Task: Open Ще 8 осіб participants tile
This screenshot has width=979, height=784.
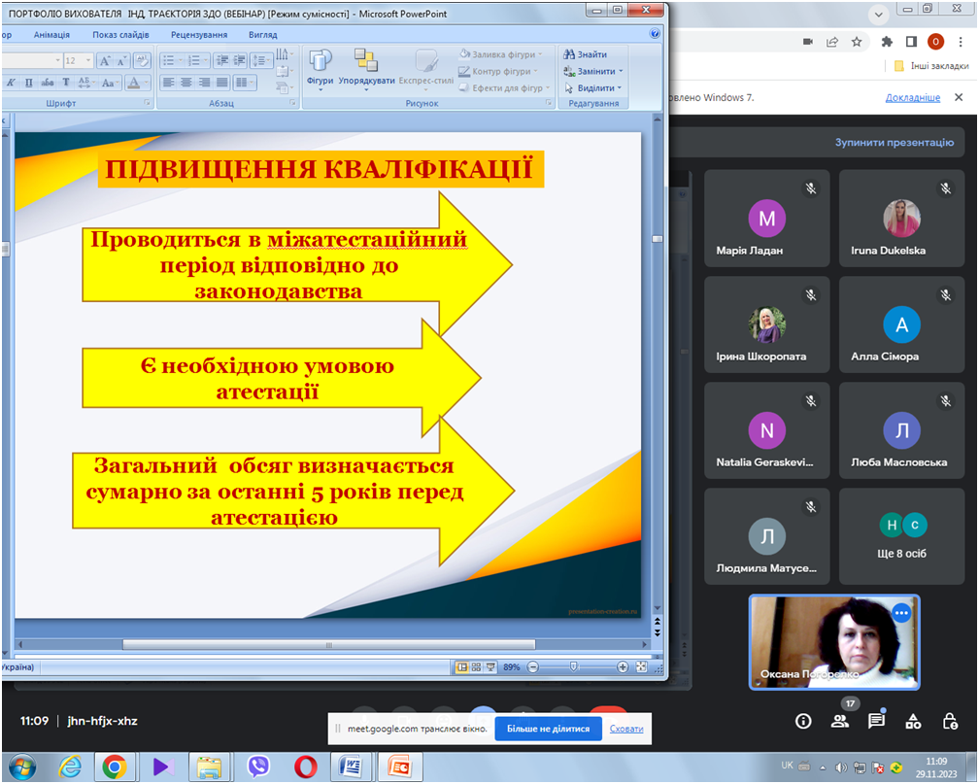Action: pyautogui.click(x=901, y=536)
